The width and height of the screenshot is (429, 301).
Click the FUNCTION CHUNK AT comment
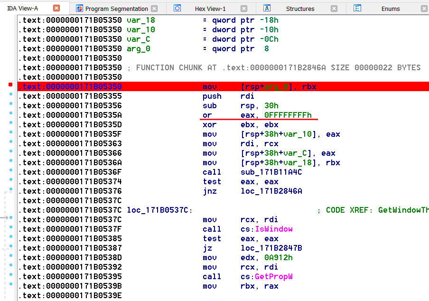pos(274,67)
